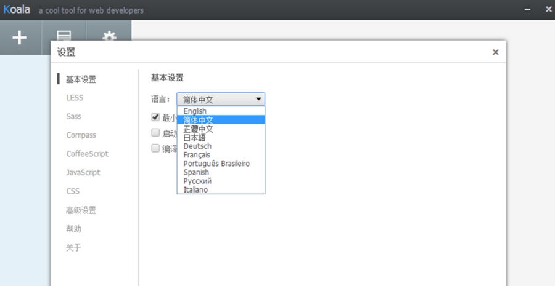Choose English from language list
The width and height of the screenshot is (555, 286).
[x=221, y=111]
